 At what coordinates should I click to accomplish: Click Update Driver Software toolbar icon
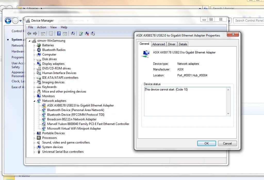[81, 34]
